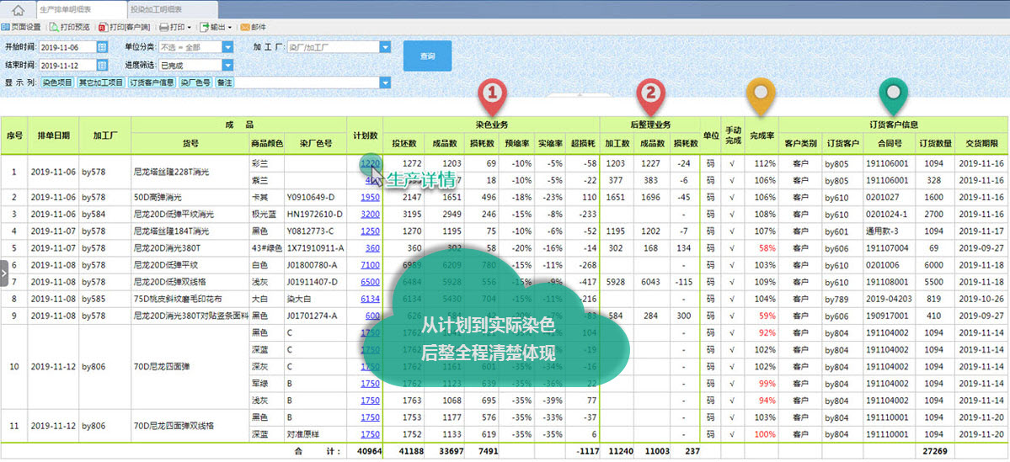The width and height of the screenshot is (1010, 462).
Task: Open plan quantity link 600
Action: (372, 316)
